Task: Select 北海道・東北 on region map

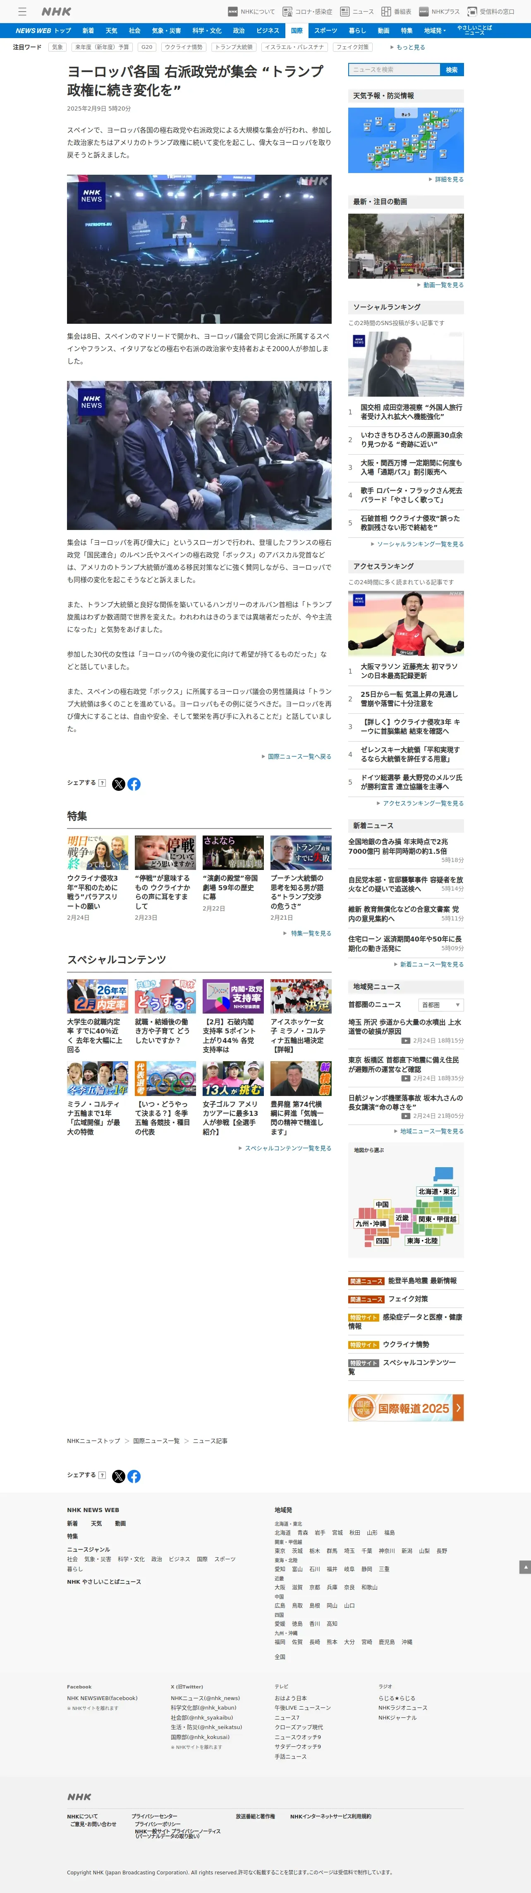Action: [x=437, y=1191]
